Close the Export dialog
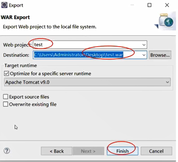 [167, 5]
